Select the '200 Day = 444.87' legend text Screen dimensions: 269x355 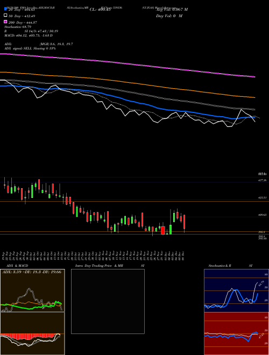23,23
